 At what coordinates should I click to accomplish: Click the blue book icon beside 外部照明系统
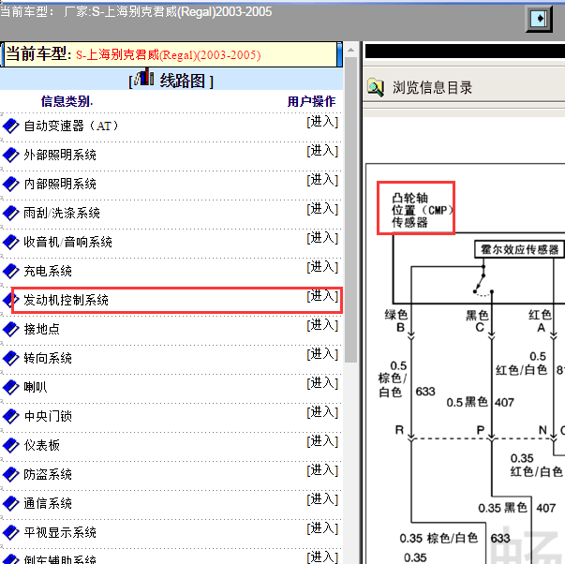[10, 155]
